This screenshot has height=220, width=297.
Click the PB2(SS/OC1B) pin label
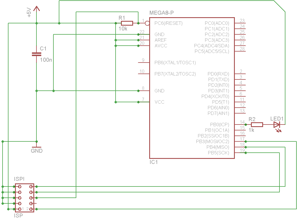(x=213, y=136)
